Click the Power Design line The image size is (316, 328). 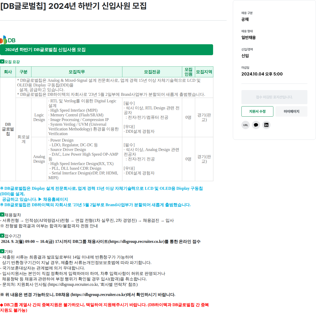coord(61,140)
